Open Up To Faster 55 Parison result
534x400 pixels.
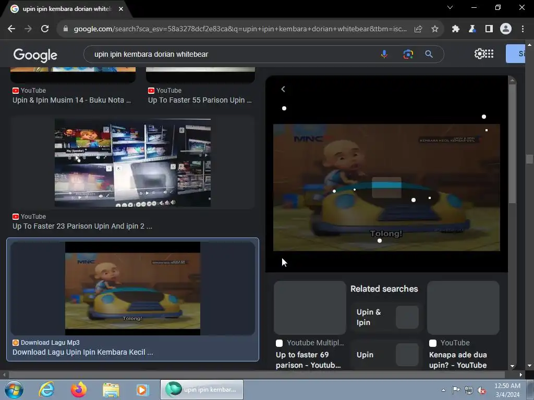coord(200,100)
